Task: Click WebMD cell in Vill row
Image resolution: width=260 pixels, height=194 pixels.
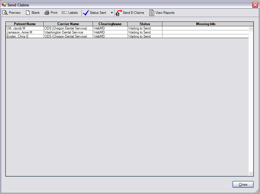Action: click(110, 28)
